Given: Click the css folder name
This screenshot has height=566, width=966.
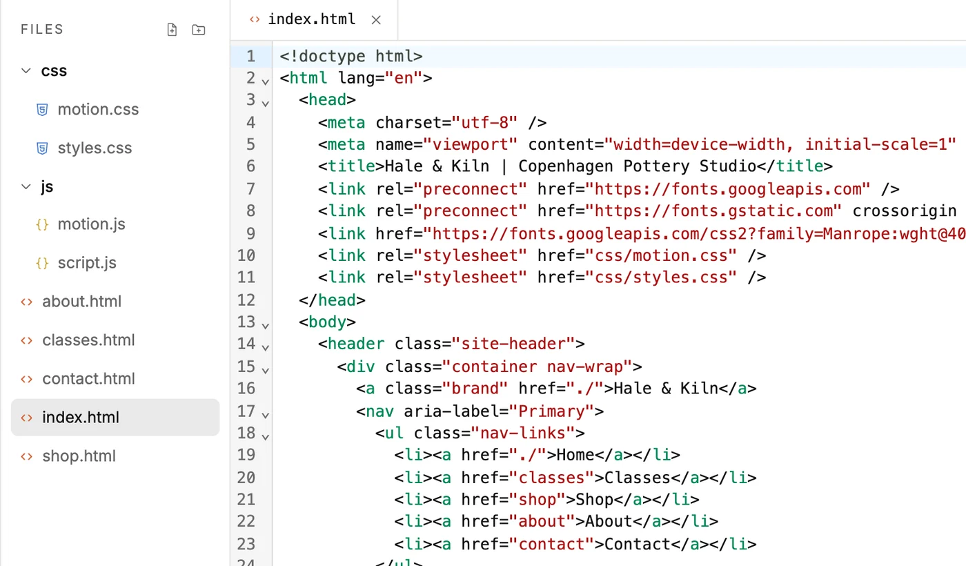Looking at the screenshot, I should pyautogui.click(x=54, y=70).
